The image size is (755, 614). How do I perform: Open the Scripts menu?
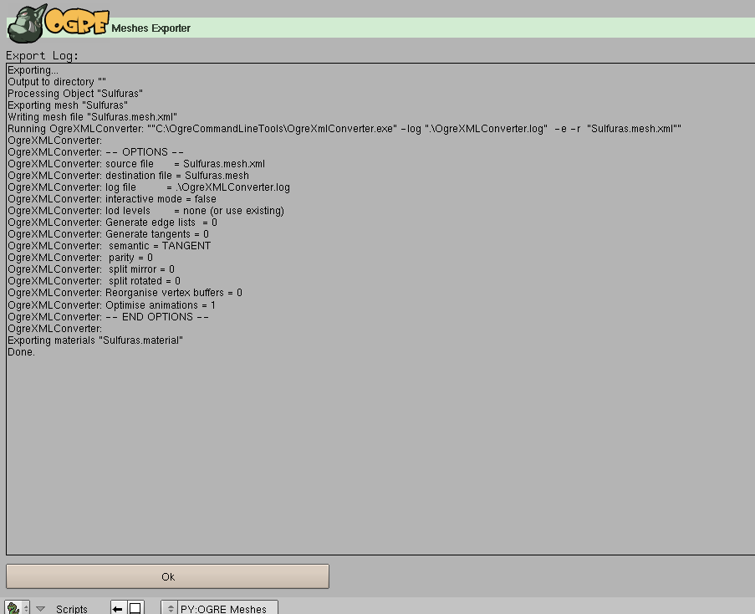click(72, 609)
